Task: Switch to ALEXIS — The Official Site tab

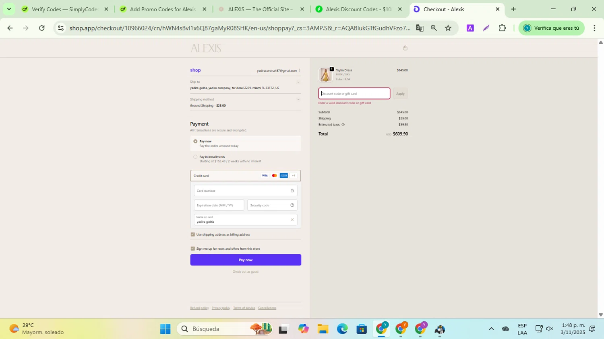Action: coord(261,9)
